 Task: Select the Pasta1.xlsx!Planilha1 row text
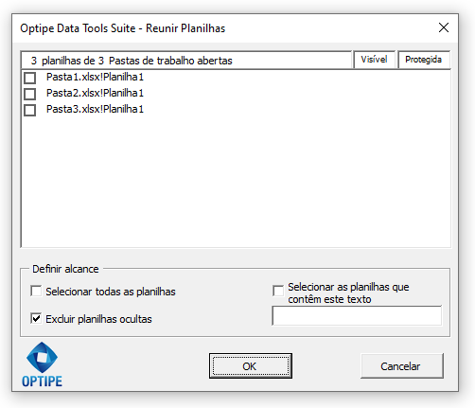[x=95, y=77]
